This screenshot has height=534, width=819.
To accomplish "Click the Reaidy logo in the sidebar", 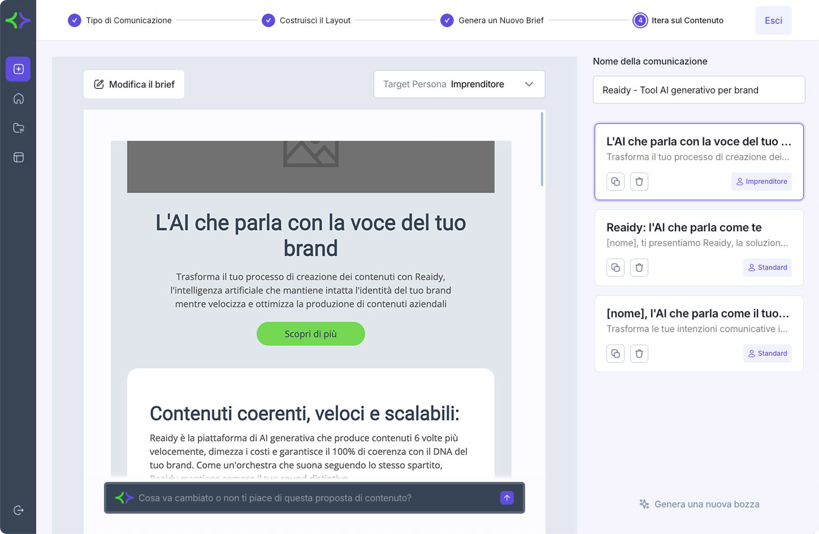I will point(18,20).
